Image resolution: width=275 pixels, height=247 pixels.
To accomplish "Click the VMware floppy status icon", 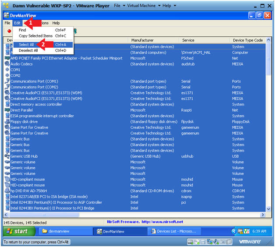I will 203,242.
